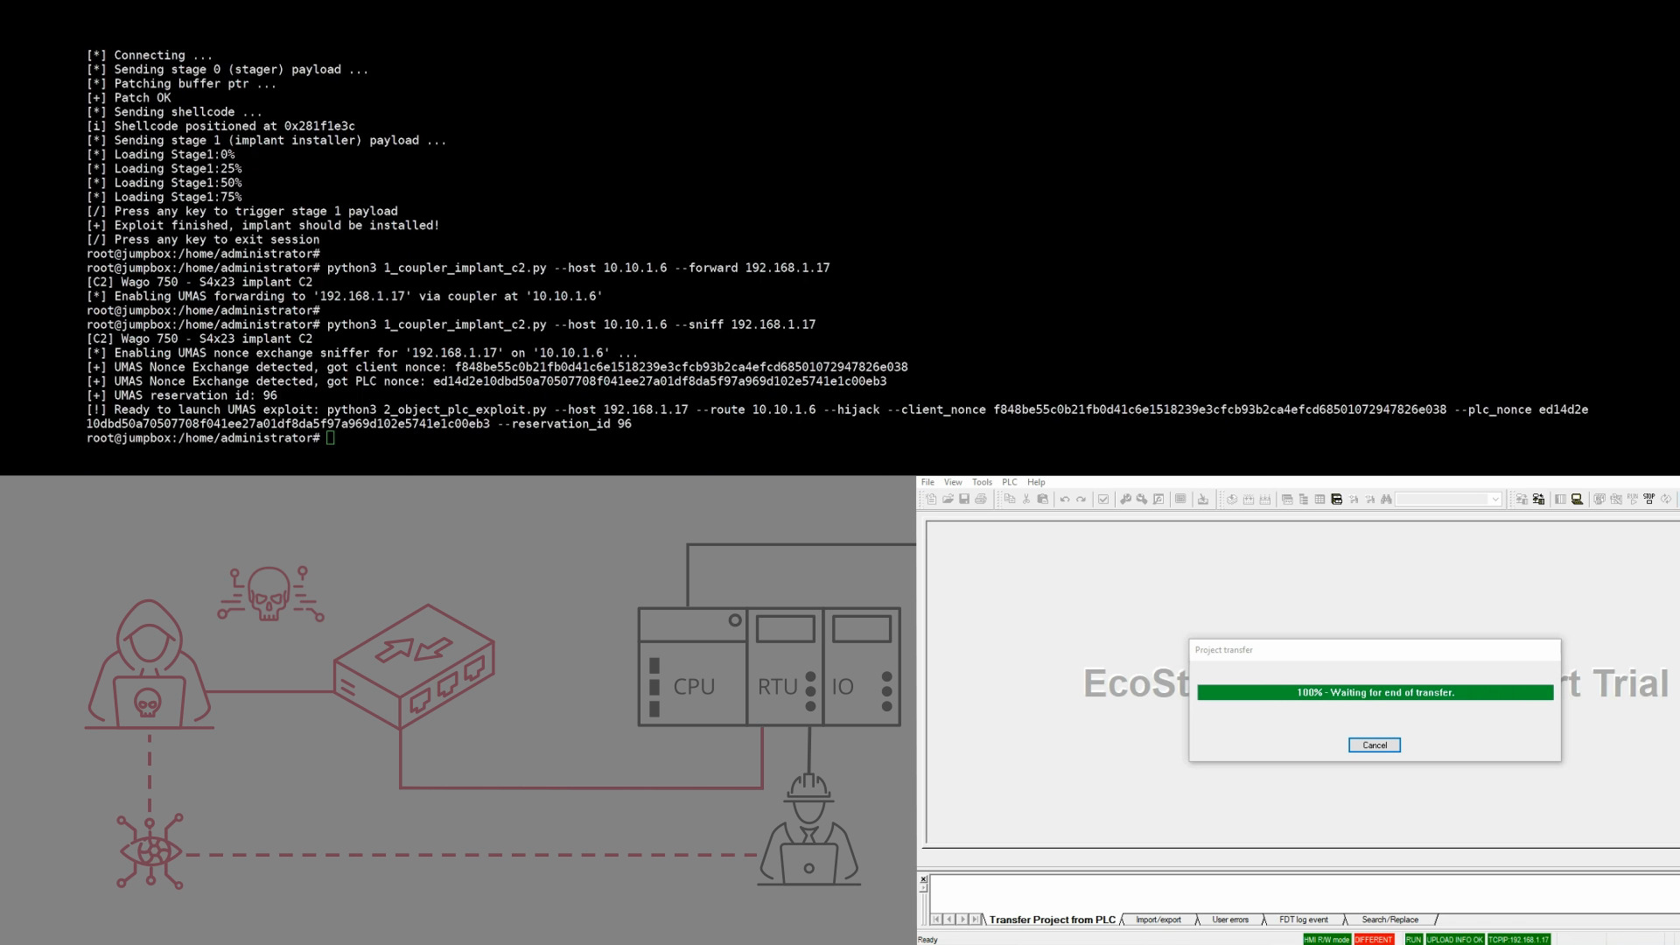
Task: Click the Open folder toolbar icon
Action: (x=948, y=500)
